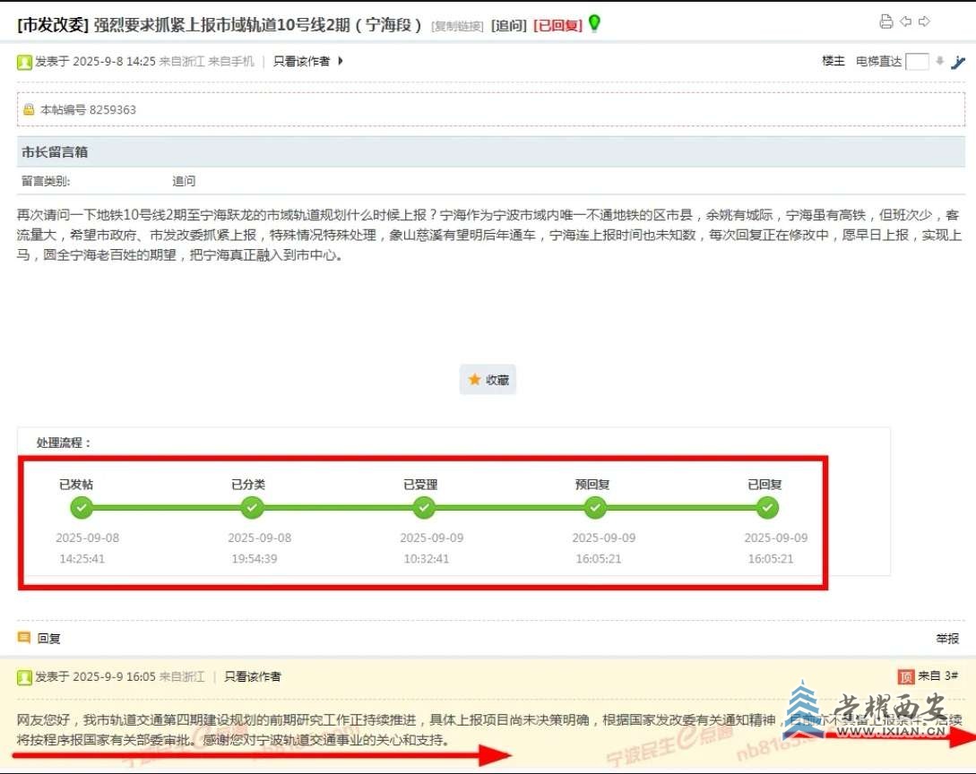976x774 pixels.
Task: Click the forward arrow icon at top right
Action: pyautogui.click(x=923, y=21)
